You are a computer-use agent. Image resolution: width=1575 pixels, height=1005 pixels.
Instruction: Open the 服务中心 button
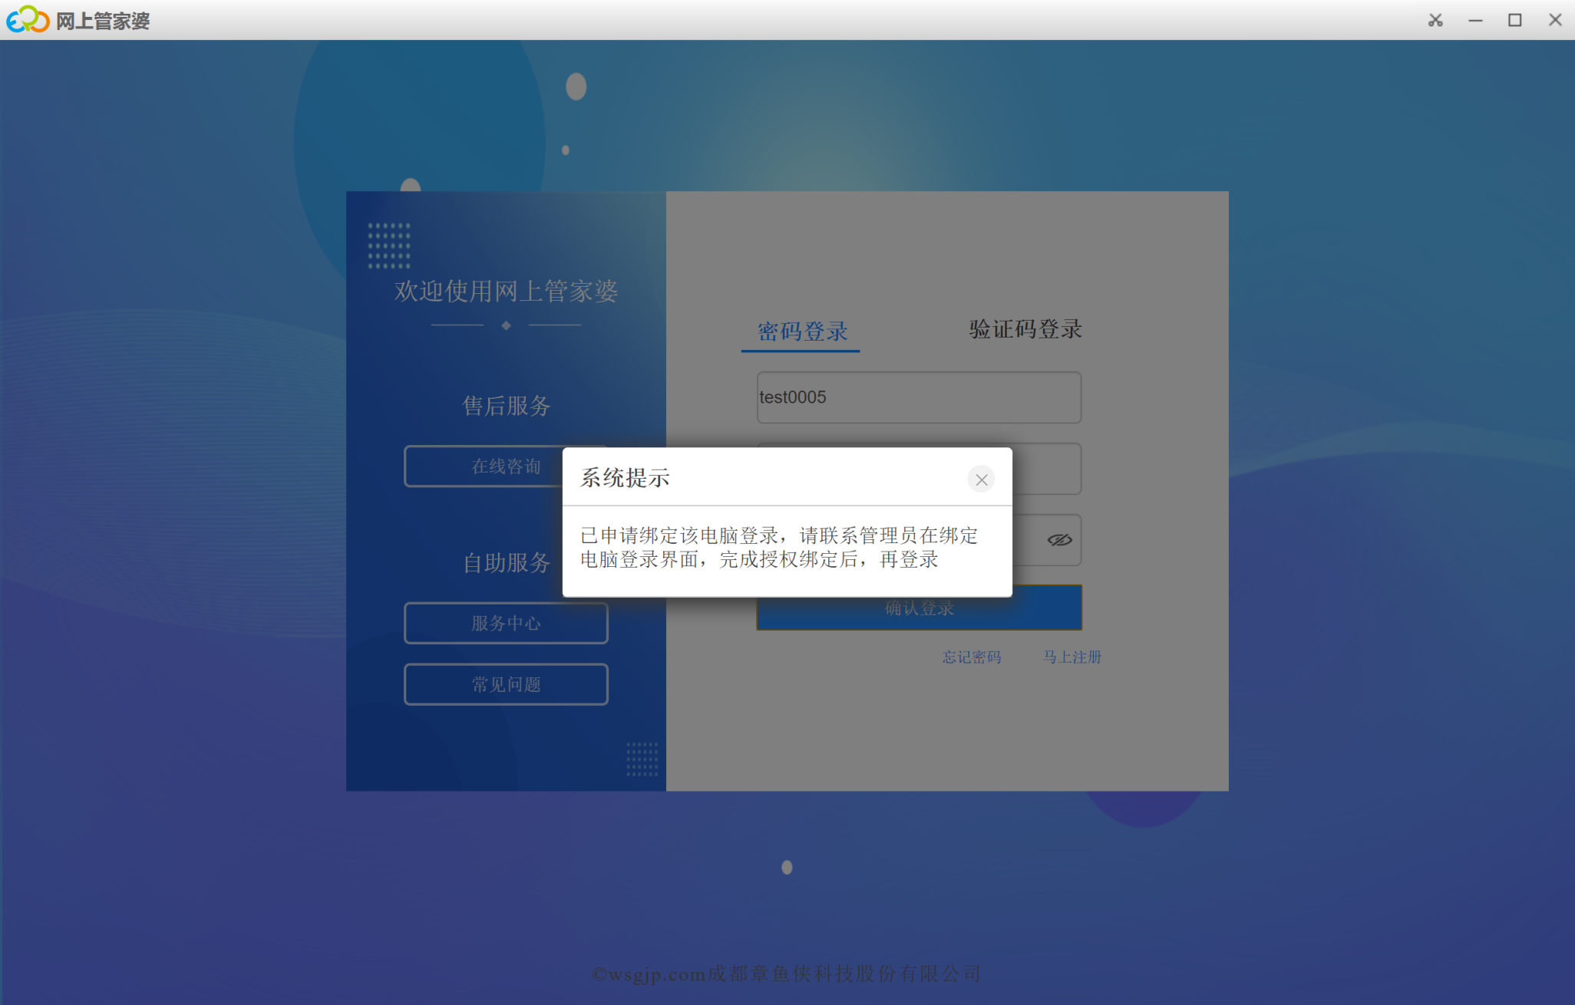click(x=506, y=623)
